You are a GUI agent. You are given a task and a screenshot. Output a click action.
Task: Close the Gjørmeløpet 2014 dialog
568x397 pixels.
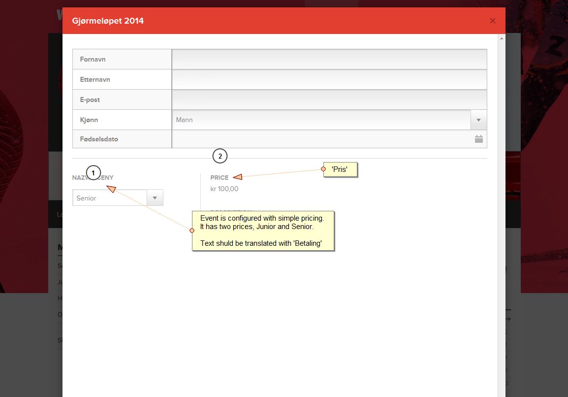click(492, 21)
